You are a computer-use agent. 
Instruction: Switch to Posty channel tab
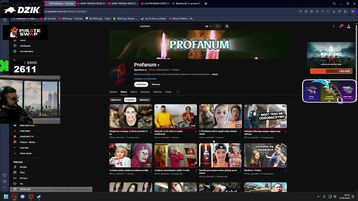pyautogui.click(x=168, y=92)
